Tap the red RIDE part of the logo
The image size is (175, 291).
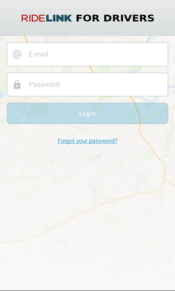(33, 18)
